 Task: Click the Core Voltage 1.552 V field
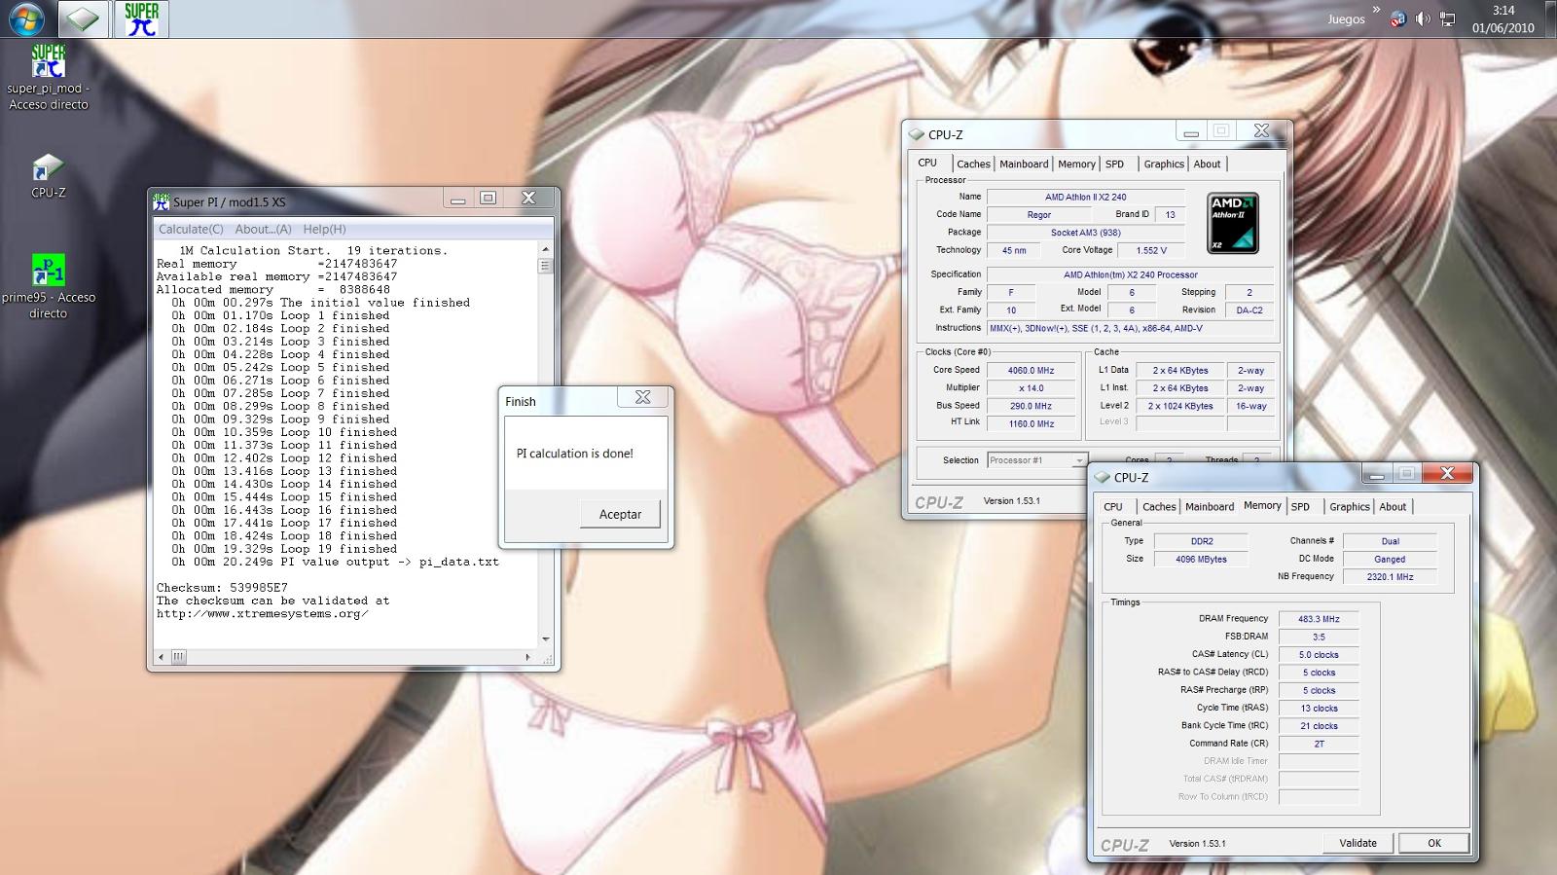[x=1151, y=250]
